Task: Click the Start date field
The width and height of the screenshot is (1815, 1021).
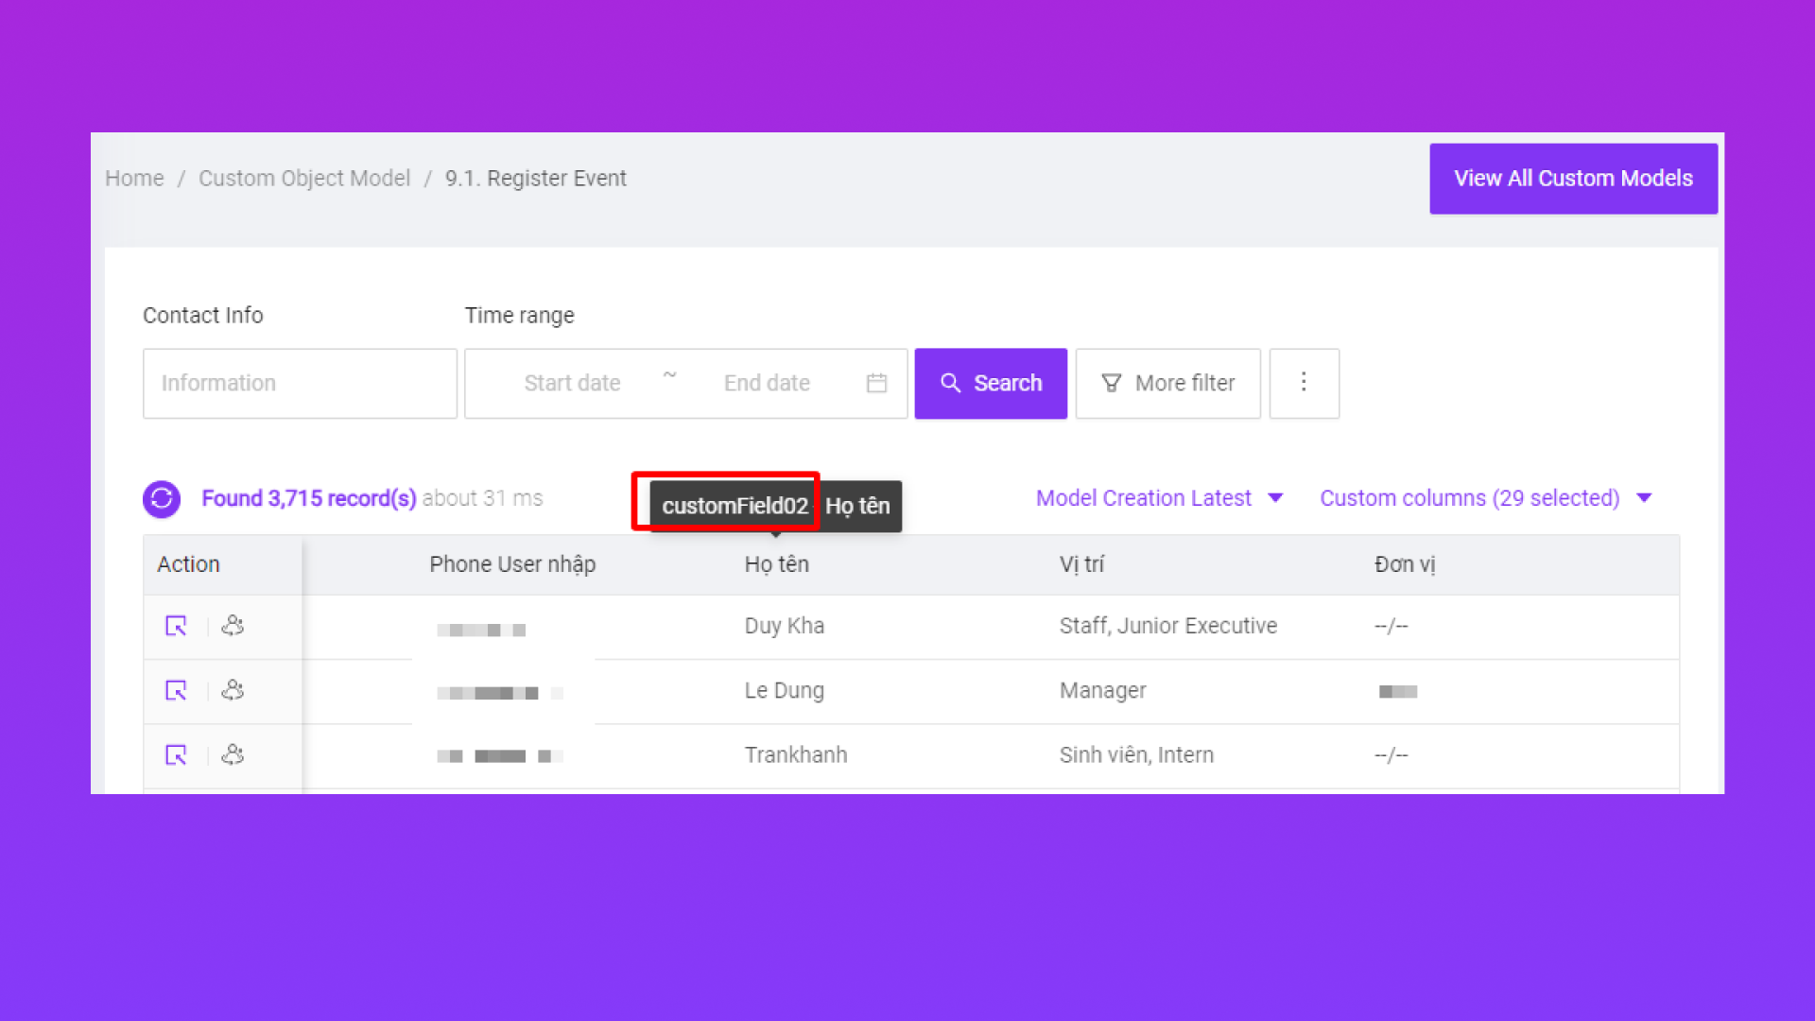Action: tap(572, 383)
